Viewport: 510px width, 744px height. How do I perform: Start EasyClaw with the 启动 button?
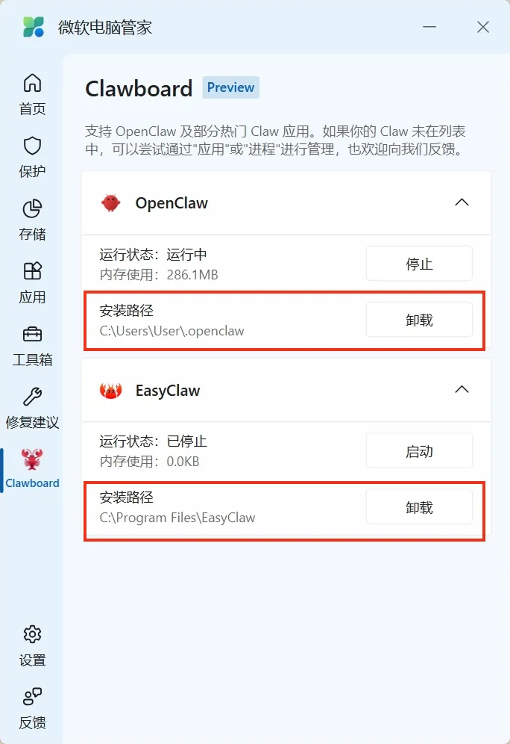419,450
